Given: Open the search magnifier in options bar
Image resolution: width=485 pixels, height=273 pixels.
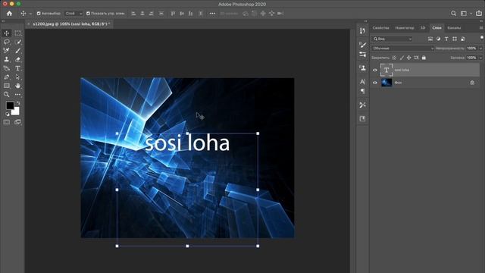Looking at the screenshot, I should 453,14.
